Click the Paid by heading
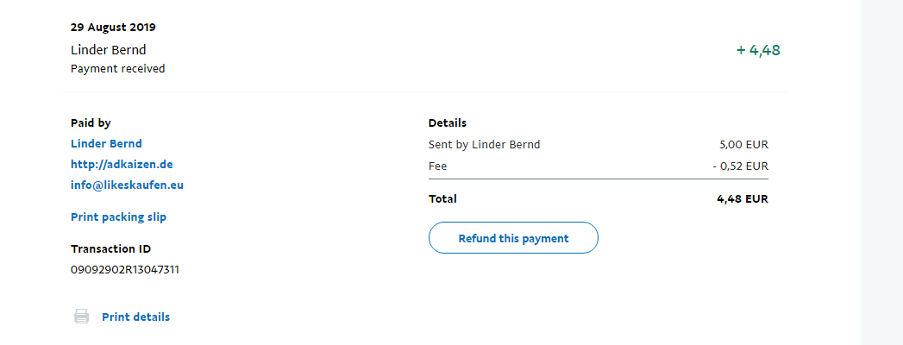Screen dimensions: 903x345 point(91,123)
